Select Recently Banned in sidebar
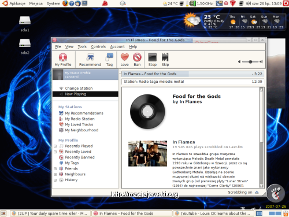The width and height of the screenshot is (289, 217). (x=80, y=157)
